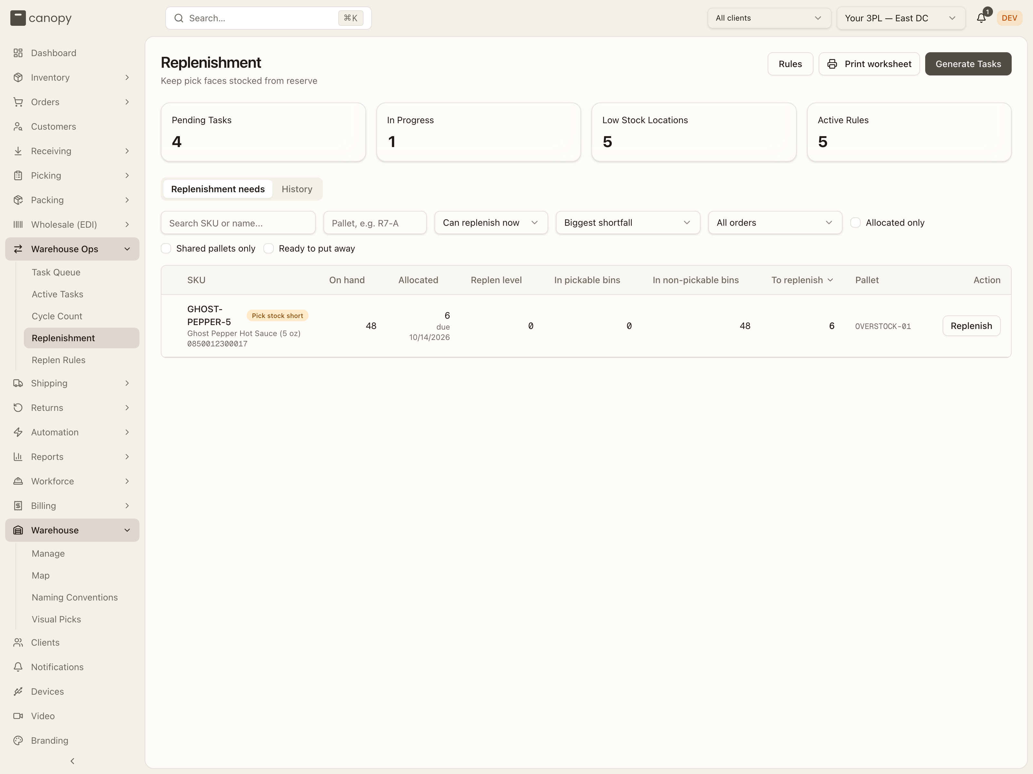Click the Customers sidebar icon
The image size is (1033, 774).
(x=18, y=126)
